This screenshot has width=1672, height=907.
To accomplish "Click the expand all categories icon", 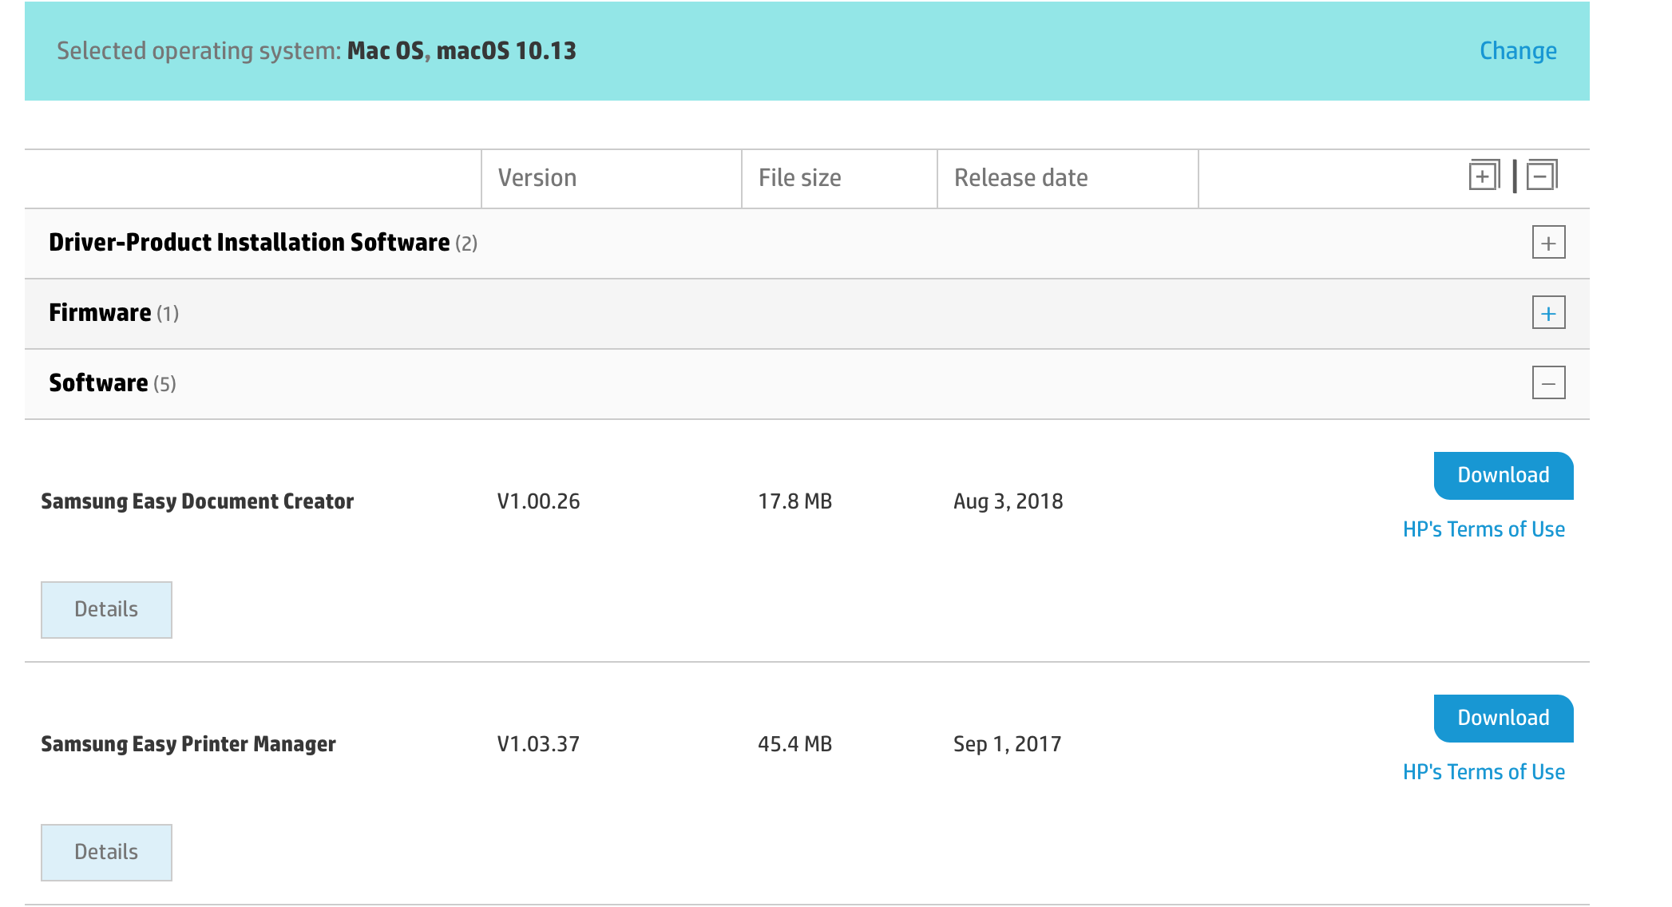I will pyautogui.click(x=1484, y=176).
